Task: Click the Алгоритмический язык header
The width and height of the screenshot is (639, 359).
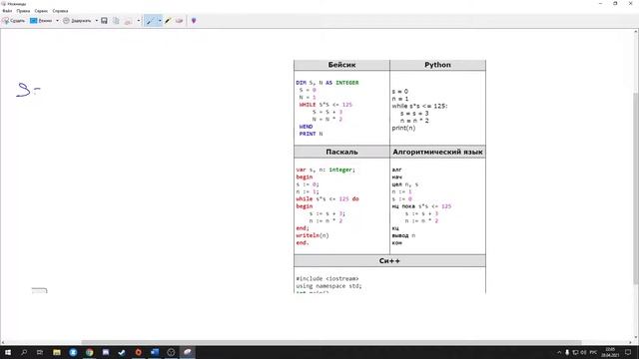Action: 437,152
